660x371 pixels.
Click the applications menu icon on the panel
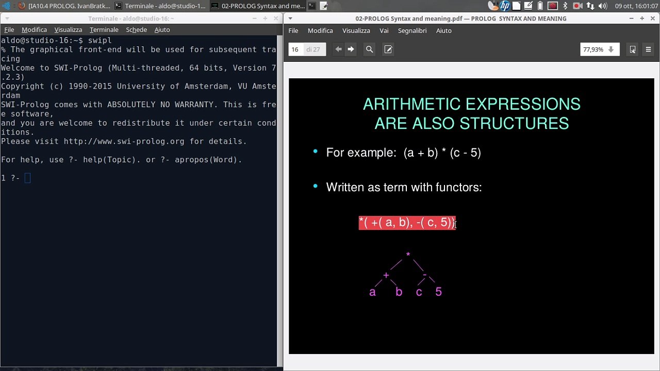pyautogui.click(x=6, y=6)
